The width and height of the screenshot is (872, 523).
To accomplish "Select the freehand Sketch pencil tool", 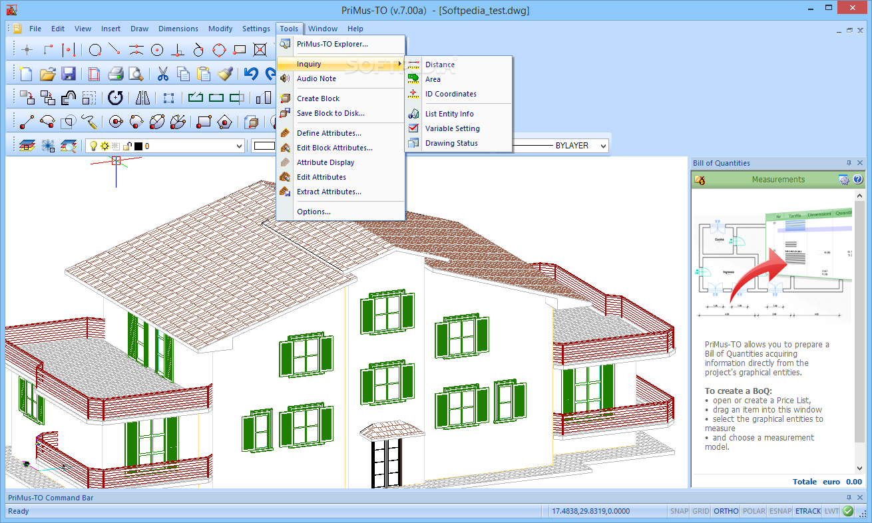I will click(x=89, y=122).
